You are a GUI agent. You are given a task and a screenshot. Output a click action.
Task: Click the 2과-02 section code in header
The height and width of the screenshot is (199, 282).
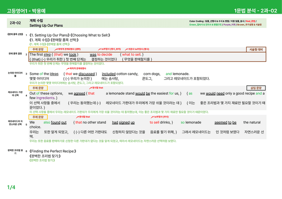click(x=15, y=23)
